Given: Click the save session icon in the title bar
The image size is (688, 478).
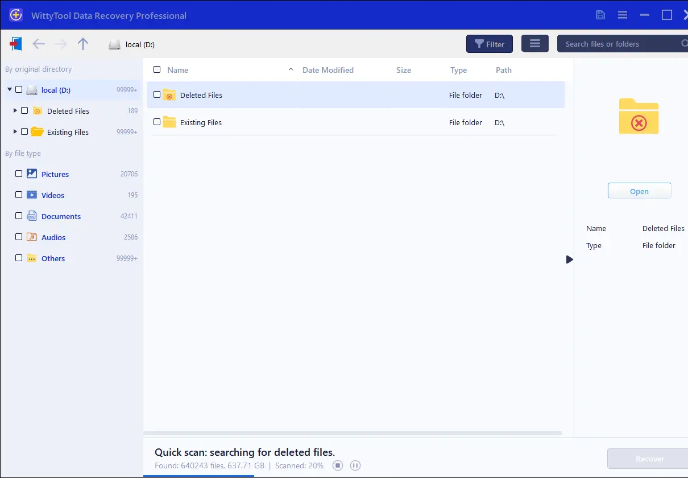Looking at the screenshot, I should (600, 15).
